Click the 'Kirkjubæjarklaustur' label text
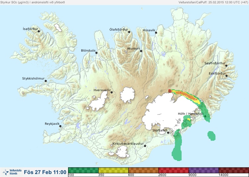 128,144
